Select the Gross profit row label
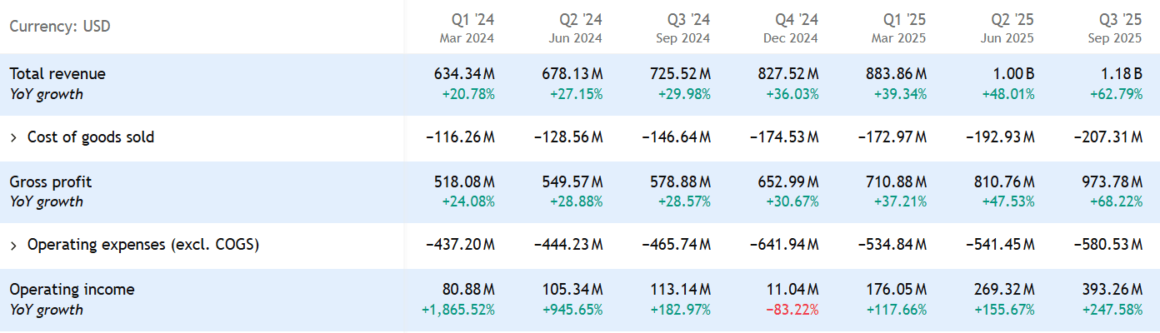This screenshot has width=1160, height=333. pyautogui.click(x=51, y=181)
